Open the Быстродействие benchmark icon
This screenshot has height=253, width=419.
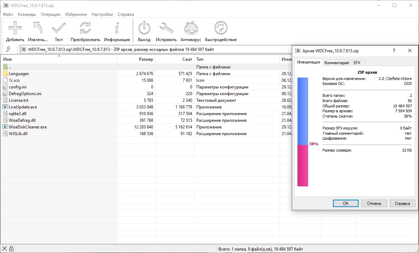click(x=221, y=28)
